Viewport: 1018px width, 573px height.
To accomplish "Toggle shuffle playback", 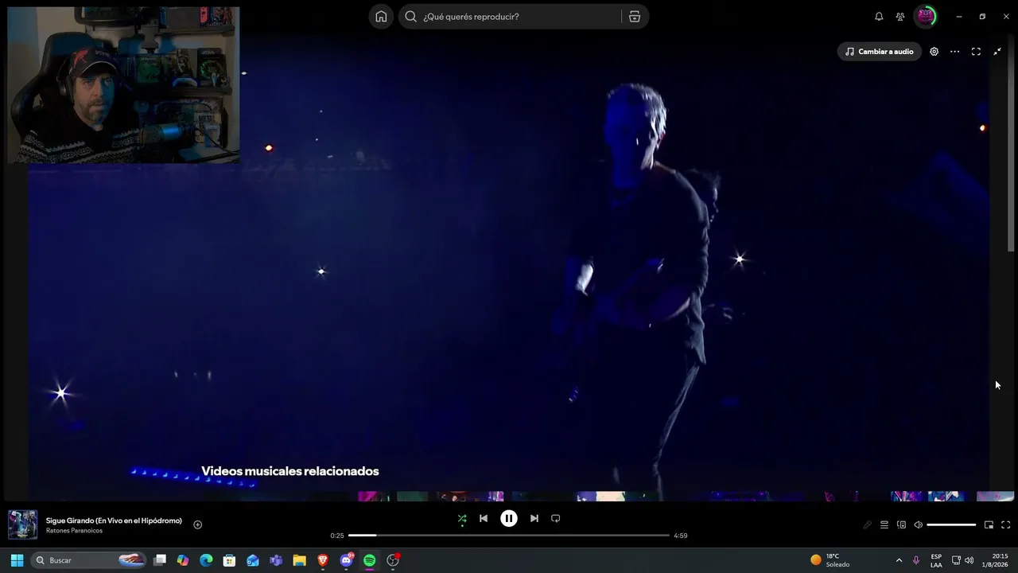I will point(462,518).
